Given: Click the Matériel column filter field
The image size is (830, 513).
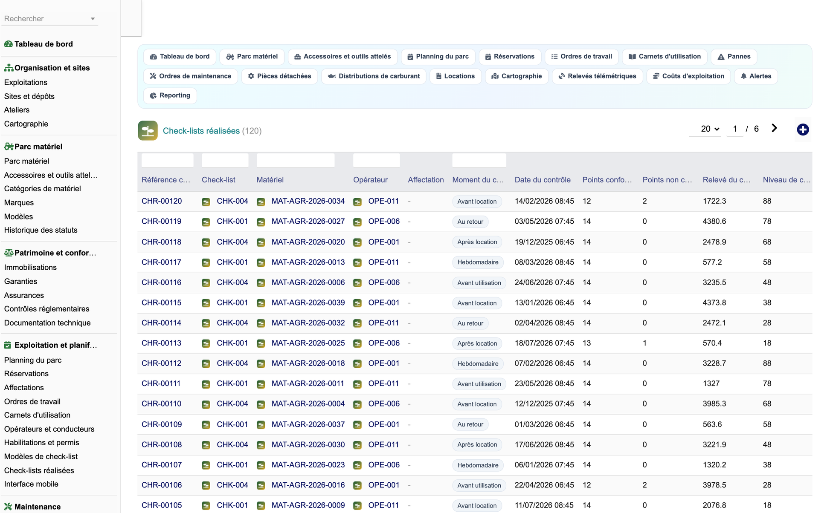Looking at the screenshot, I should [296, 161].
